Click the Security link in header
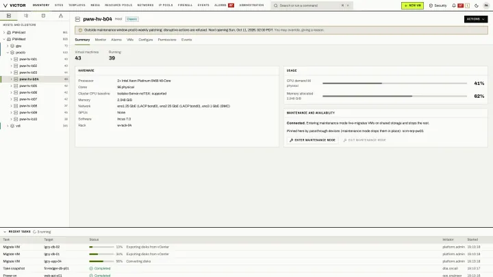Image resolution: width=493 pixels, height=277 pixels. [438, 5]
